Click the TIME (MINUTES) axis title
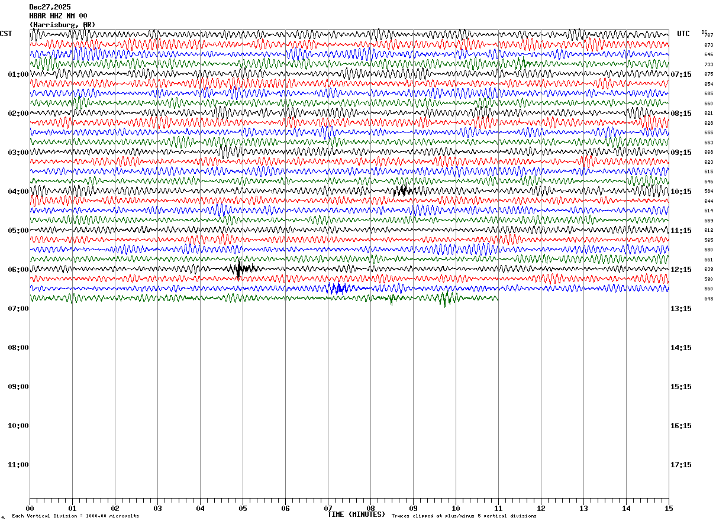Image resolution: width=716 pixels, height=524 pixels. point(356,515)
